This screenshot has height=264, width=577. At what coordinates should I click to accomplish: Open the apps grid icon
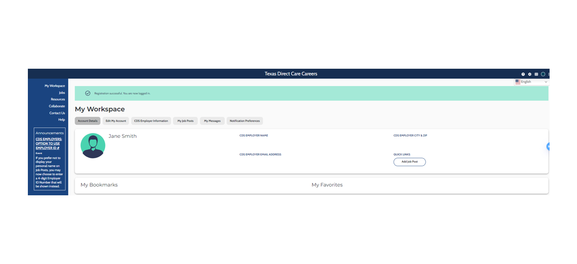536,74
